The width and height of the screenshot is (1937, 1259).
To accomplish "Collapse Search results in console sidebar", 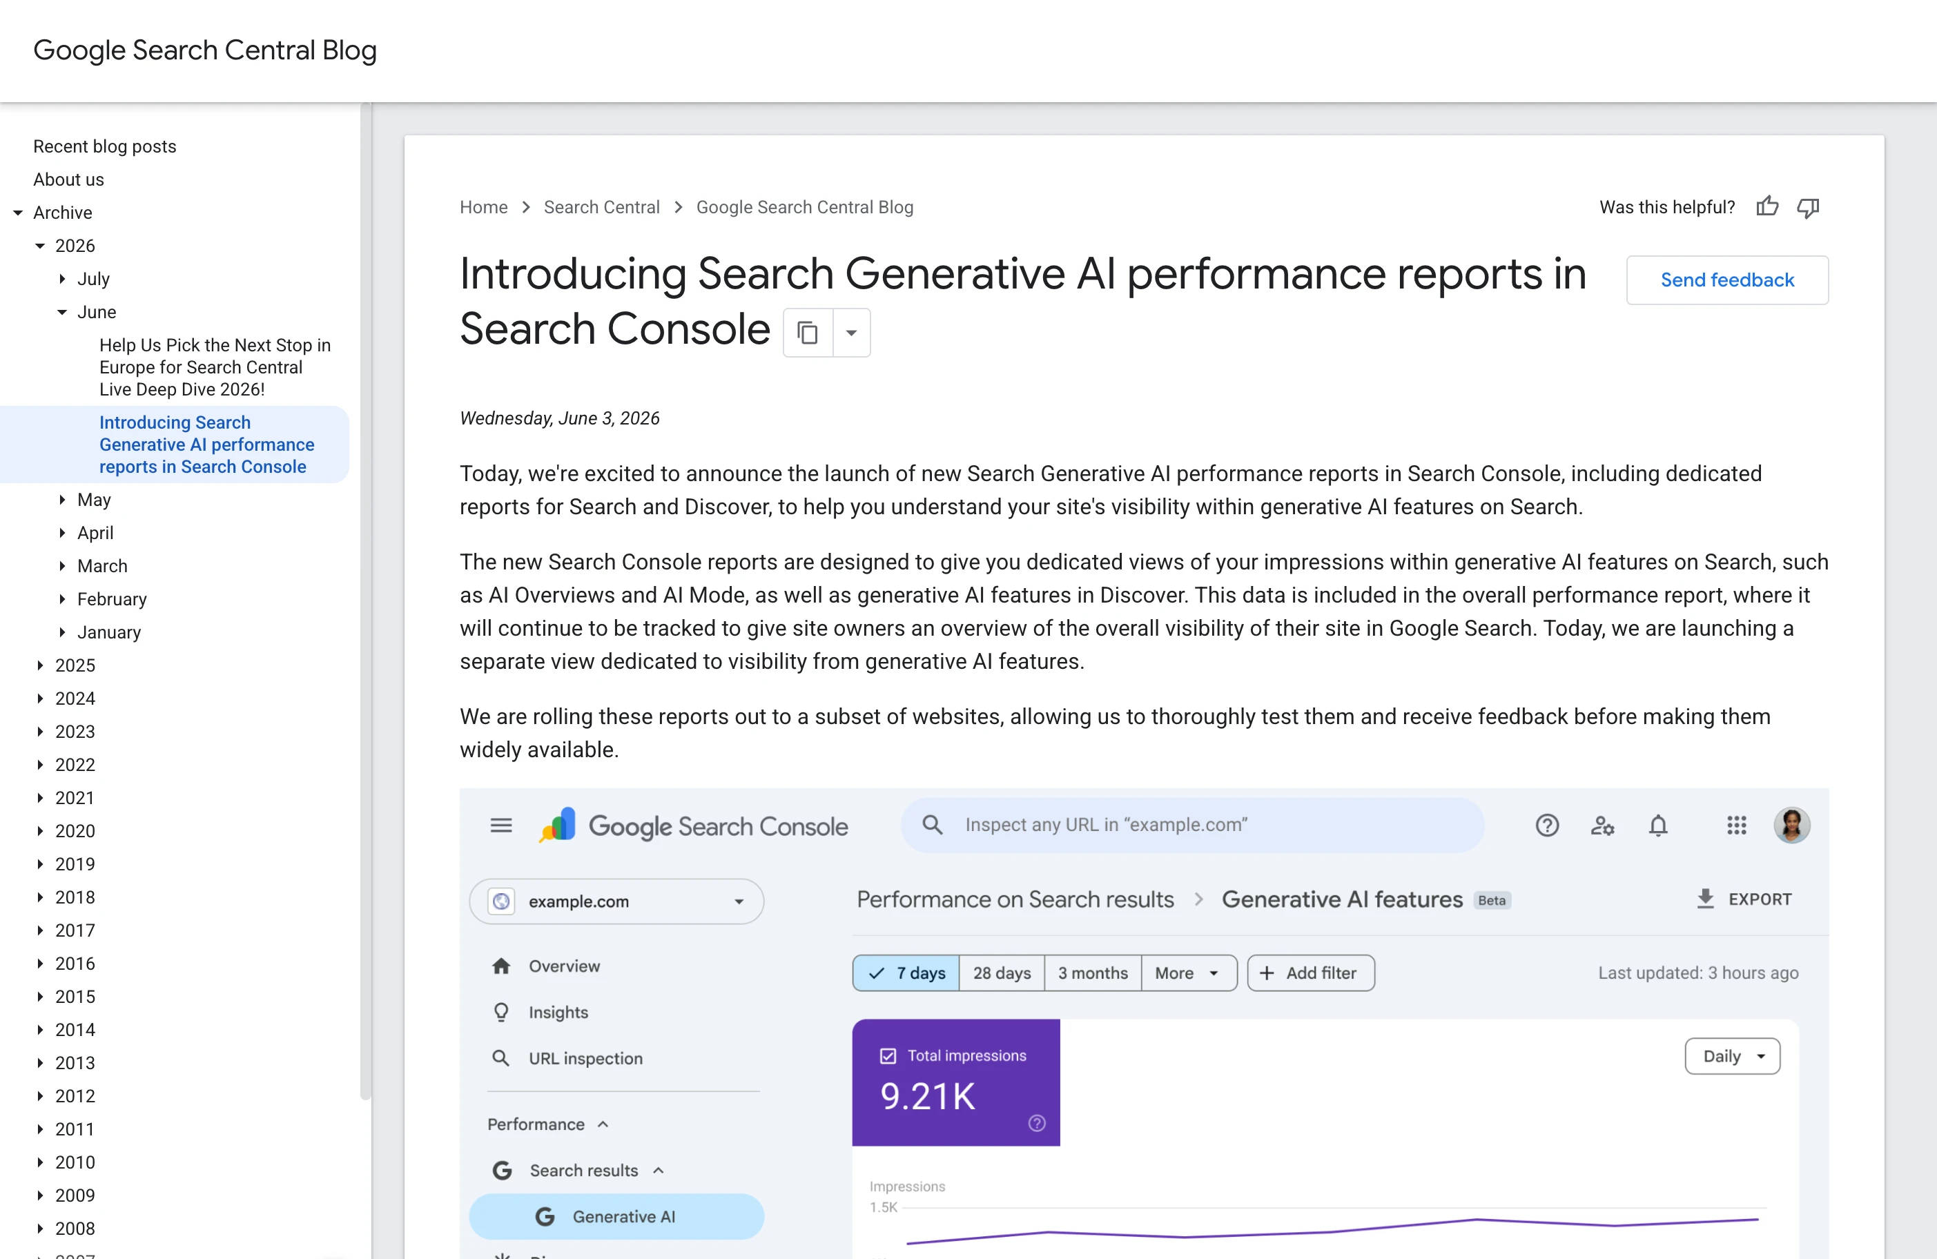I will coord(659,1170).
